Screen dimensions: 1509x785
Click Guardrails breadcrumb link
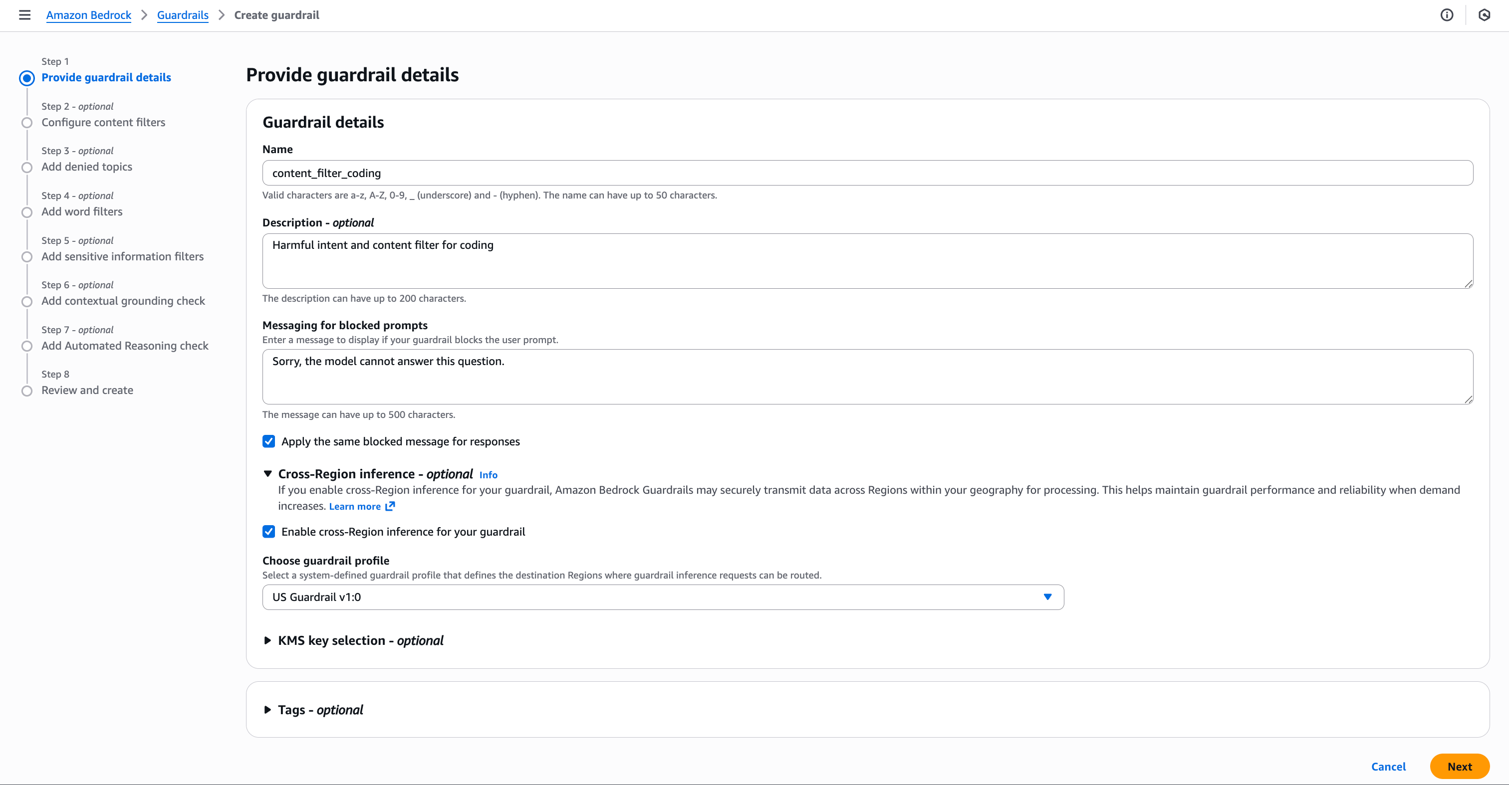coord(182,15)
